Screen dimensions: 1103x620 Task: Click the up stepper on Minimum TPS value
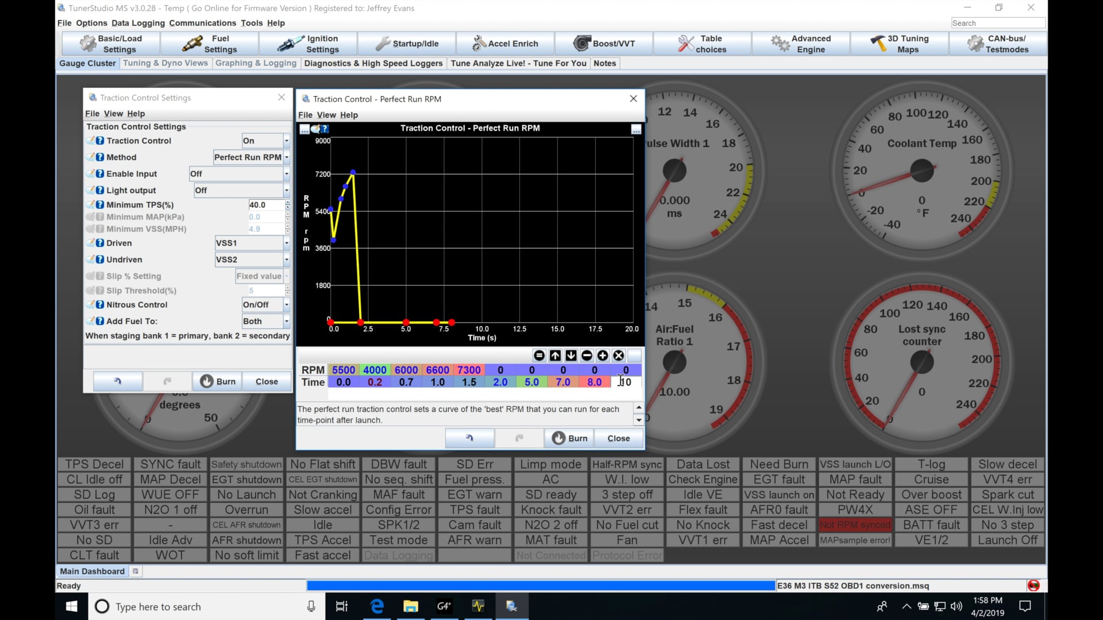point(288,202)
